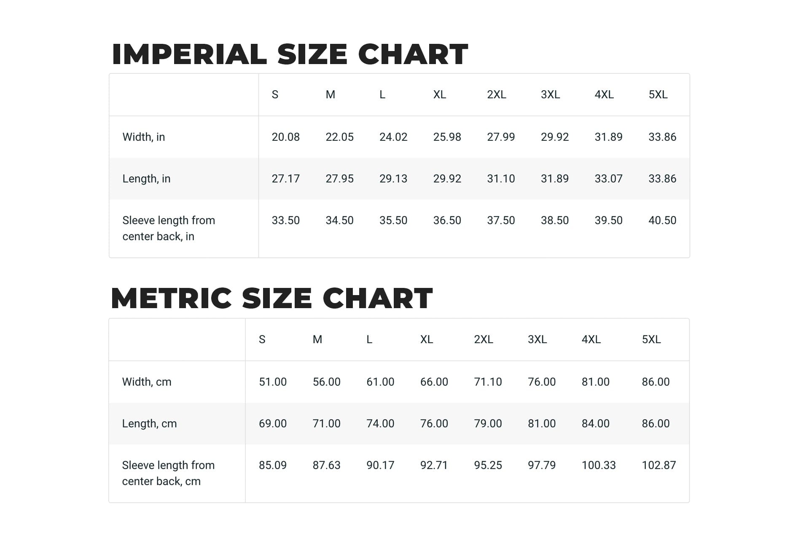Select the S column header in imperial chart
Image resolution: width=801 pixels, height=548 pixels.
pos(275,95)
